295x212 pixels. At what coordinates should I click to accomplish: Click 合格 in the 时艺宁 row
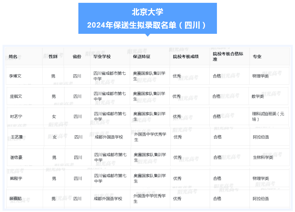[217, 116]
